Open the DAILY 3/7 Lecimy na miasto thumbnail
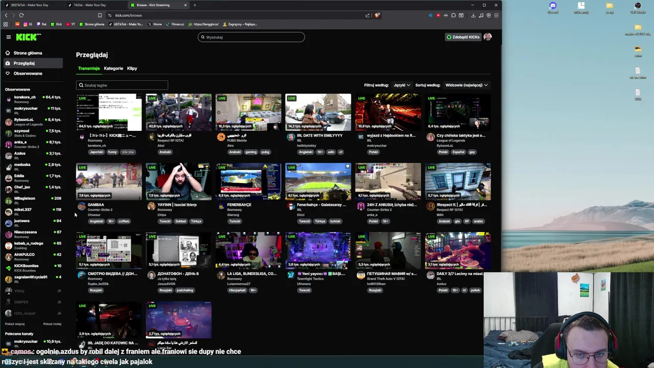654x368 pixels. [458, 250]
